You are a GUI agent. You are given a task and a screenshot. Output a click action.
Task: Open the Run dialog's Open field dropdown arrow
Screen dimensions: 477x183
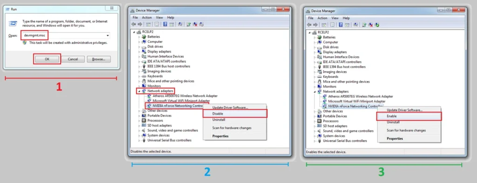[108, 35]
